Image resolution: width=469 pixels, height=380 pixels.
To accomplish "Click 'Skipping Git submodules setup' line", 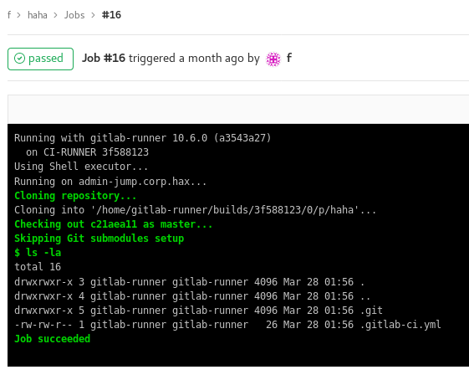I will 99,239.
